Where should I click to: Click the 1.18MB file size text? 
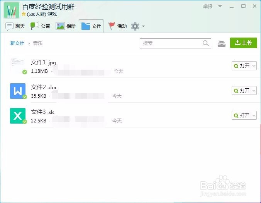[x=39, y=71]
